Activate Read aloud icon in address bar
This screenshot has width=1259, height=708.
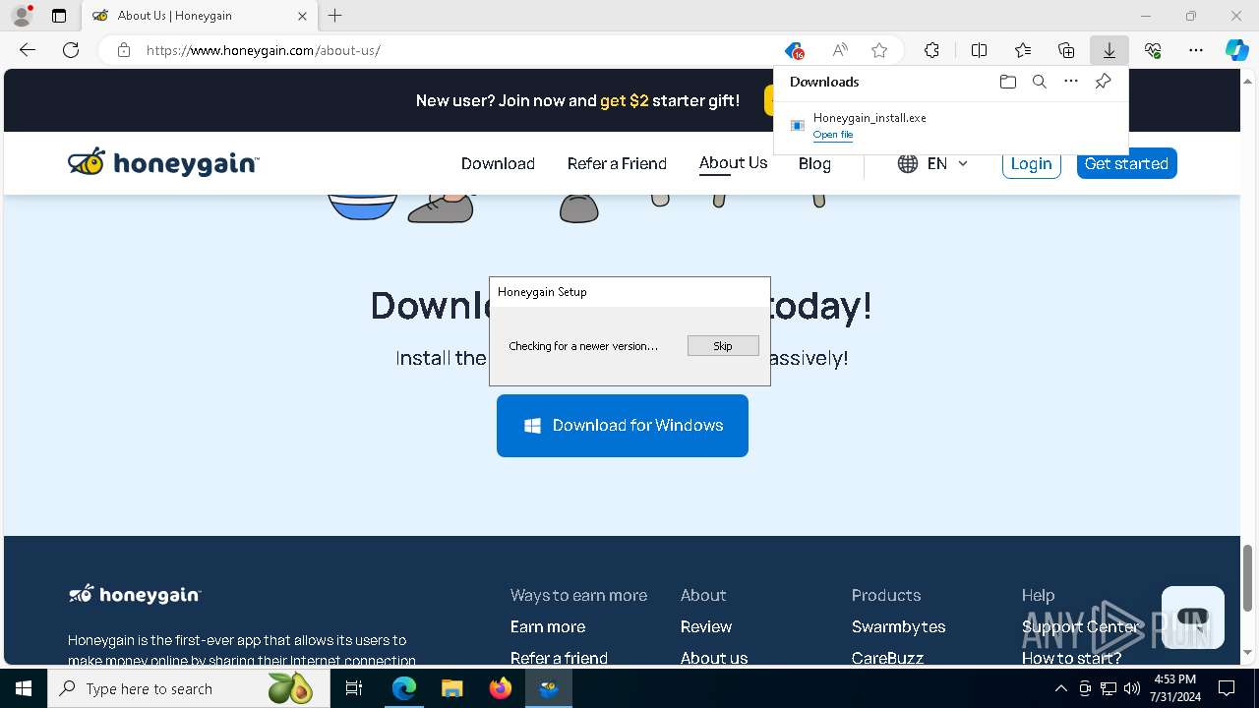point(840,50)
